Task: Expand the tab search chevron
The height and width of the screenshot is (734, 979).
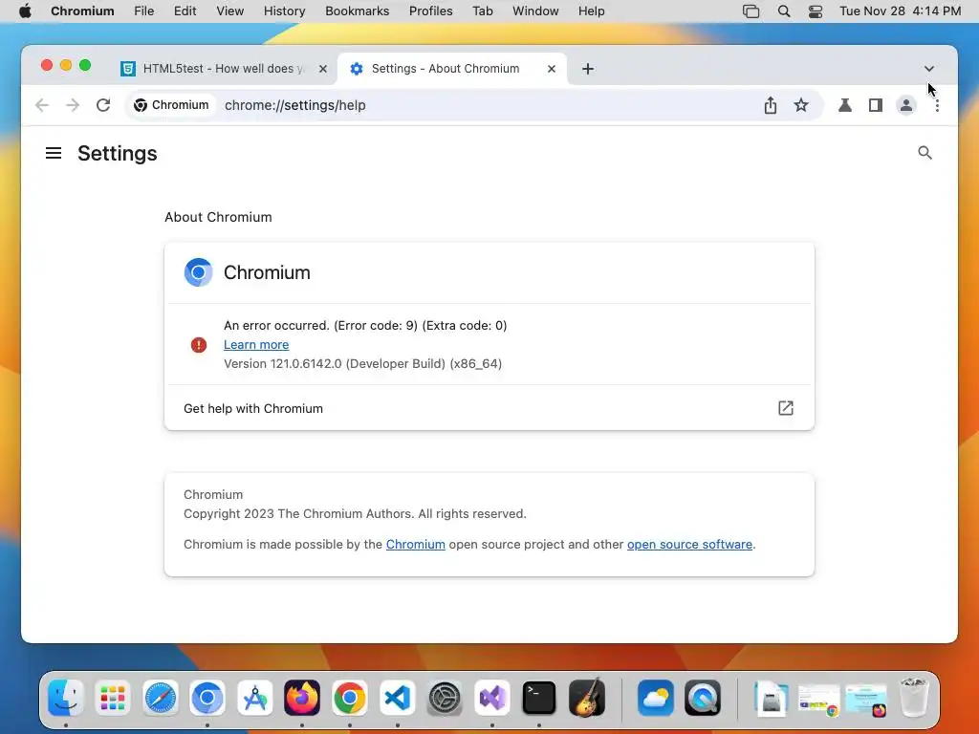Action: pos(929,69)
